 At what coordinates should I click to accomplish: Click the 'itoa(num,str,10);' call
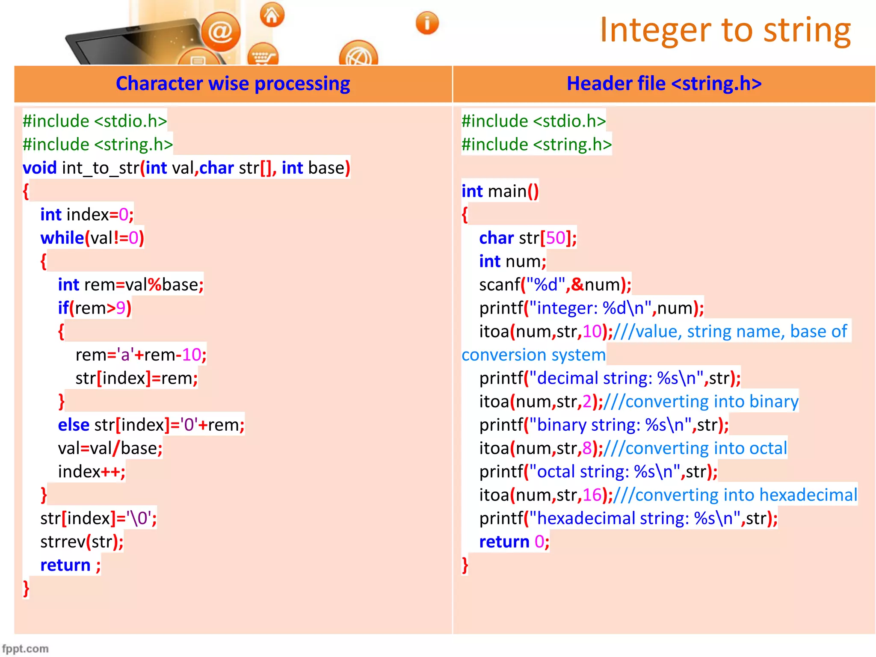pyautogui.click(x=546, y=331)
